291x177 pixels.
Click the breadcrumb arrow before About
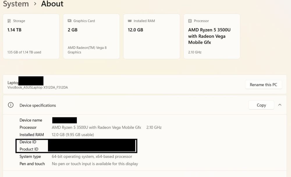pos(35,4)
